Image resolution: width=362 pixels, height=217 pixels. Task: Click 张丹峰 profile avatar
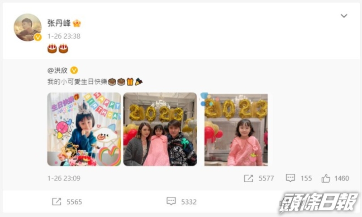pos(28,28)
